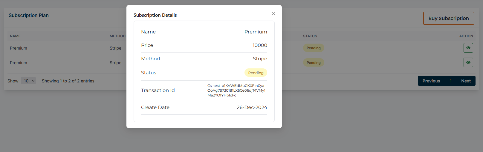Sort table by STATUS column header
Image resolution: width=483 pixels, height=152 pixels.
[x=310, y=36]
